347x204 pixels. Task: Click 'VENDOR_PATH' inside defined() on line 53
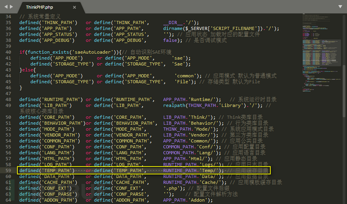(x=59, y=135)
